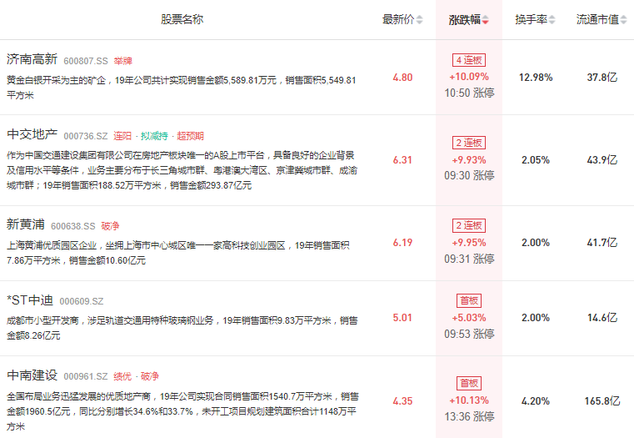Click the 首板 badge for *ST中迪
Screen dimensions: 634x438
point(469,301)
